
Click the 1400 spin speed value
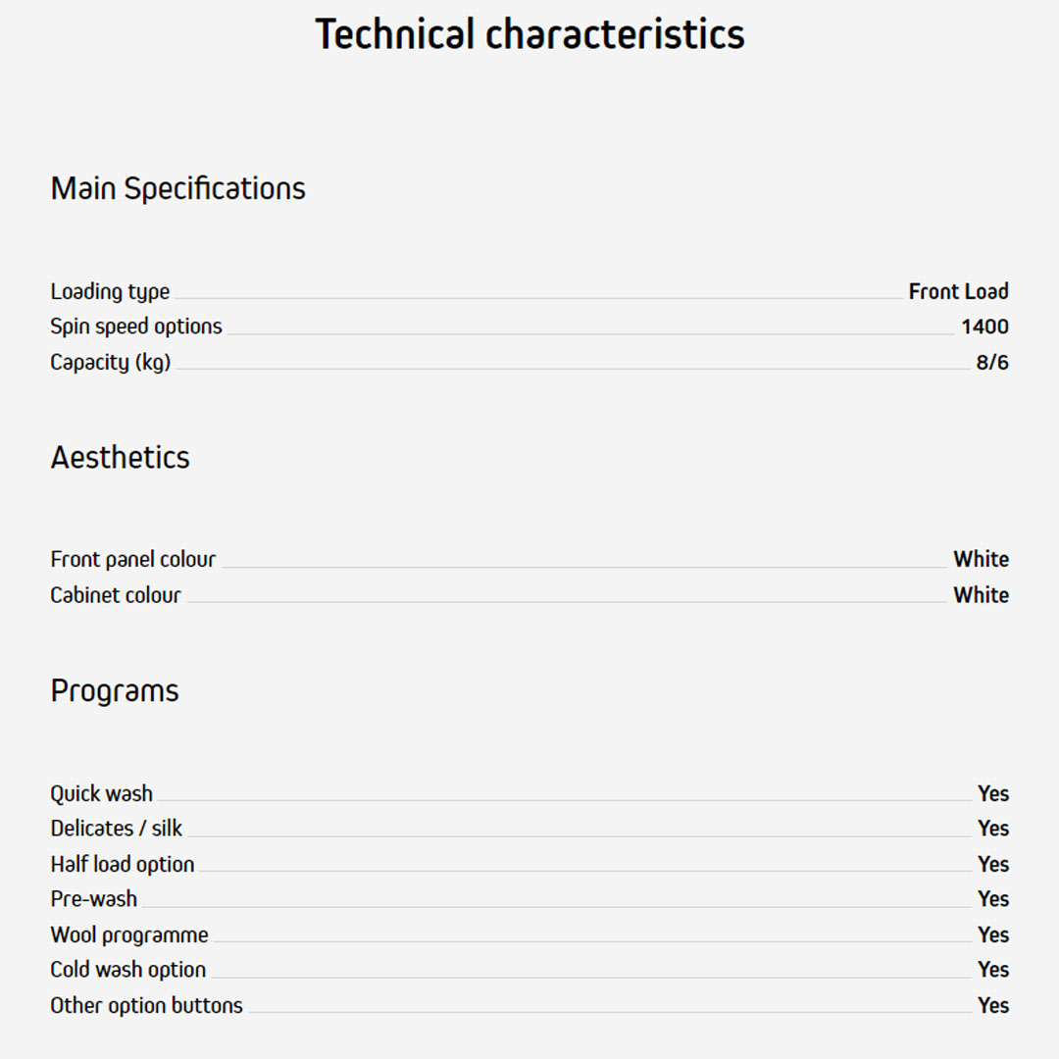pos(984,327)
